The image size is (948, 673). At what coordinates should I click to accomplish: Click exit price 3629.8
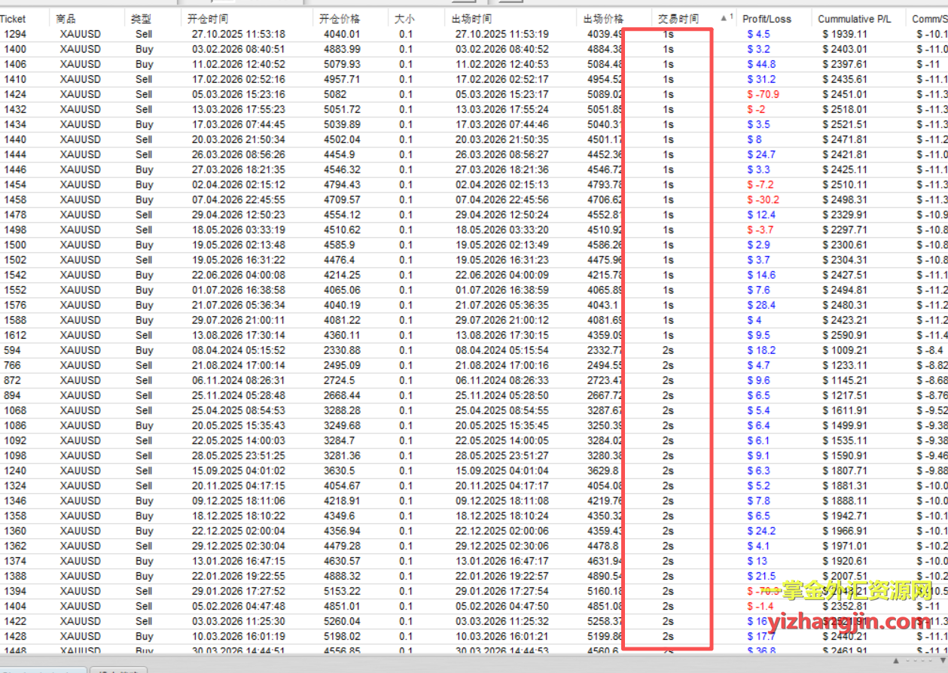pos(602,470)
